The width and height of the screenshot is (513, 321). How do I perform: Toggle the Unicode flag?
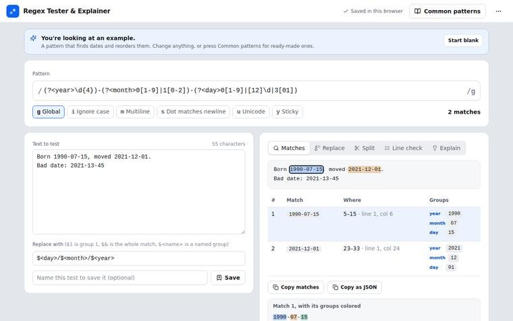click(x=251, y=112)
